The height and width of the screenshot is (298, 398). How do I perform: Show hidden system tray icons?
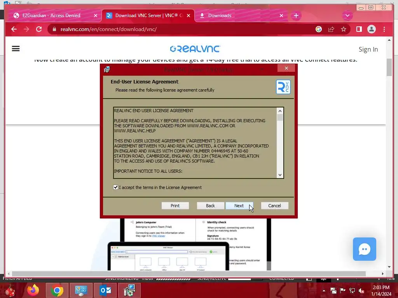pyautogui.click(x=324, y=291)
